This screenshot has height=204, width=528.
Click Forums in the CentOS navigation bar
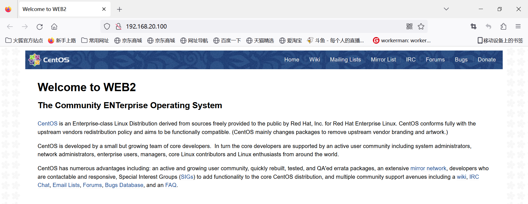(x=435, y=60)
